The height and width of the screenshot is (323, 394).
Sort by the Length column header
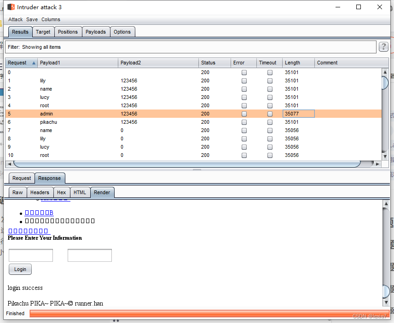pyautogui.click(x=298, y=63)
